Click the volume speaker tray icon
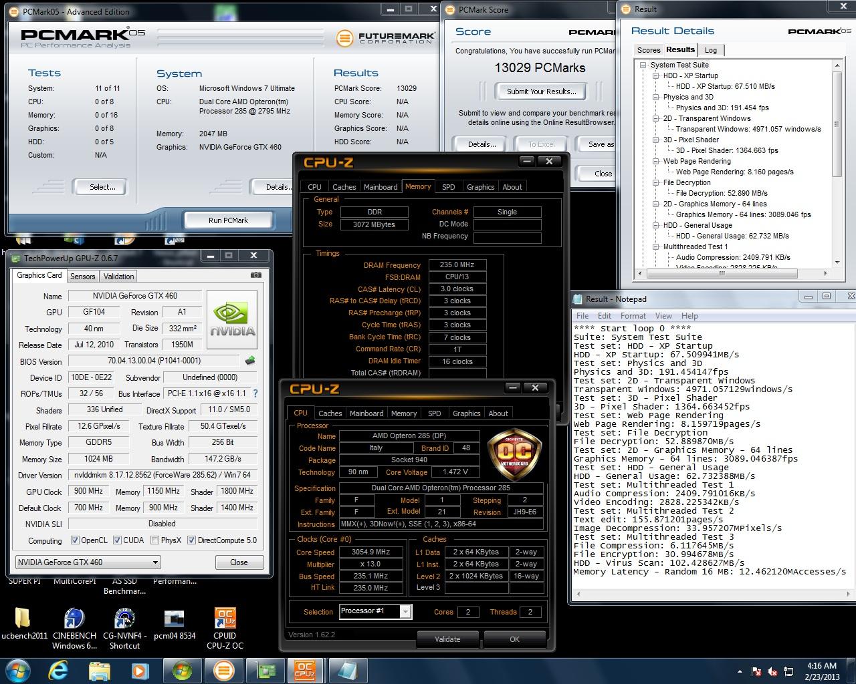The image size is (856, 684). pyautogui.click(x=773, y=671)
